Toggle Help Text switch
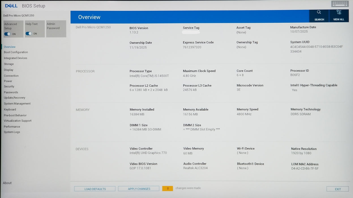The height and width of the screenshot is (198, 353). tap(29, 34)
